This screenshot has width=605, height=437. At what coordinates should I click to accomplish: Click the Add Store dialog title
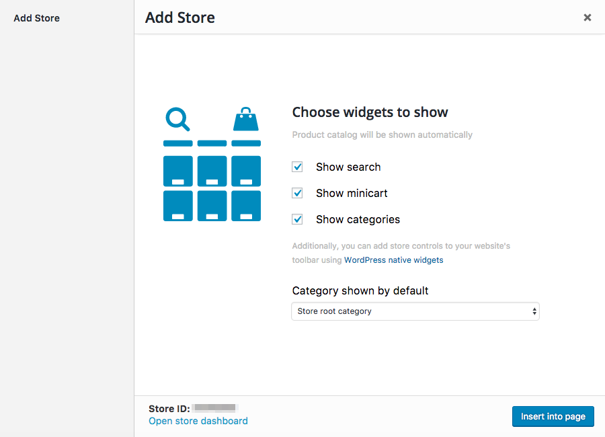(x=179, y=17)
